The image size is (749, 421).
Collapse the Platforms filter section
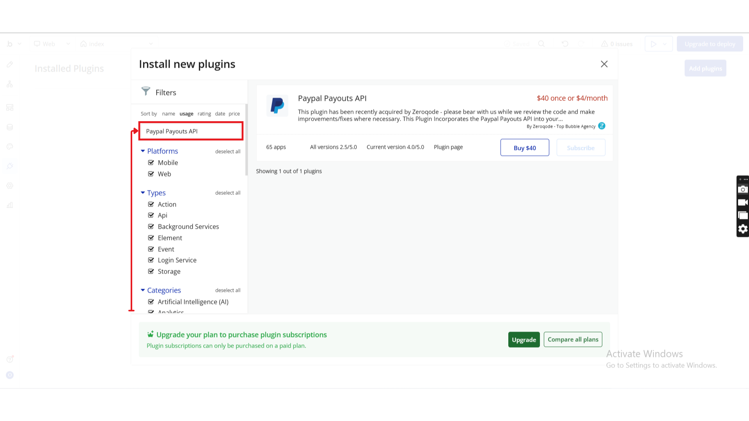point(143,151)
